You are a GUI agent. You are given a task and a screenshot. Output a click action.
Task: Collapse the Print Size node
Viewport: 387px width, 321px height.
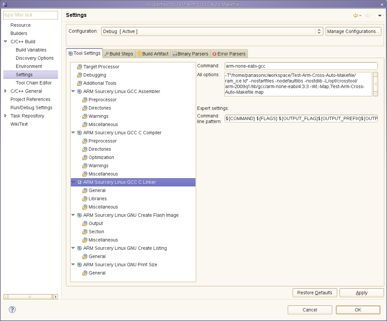[73, 265]
